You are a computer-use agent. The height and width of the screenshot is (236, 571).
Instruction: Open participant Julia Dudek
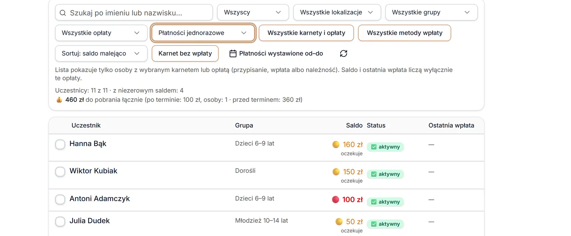(x=89, y=220)
